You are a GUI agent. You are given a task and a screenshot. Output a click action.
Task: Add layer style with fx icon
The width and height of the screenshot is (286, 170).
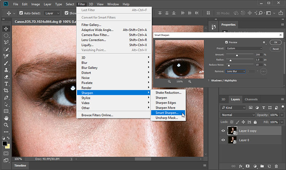241,166
